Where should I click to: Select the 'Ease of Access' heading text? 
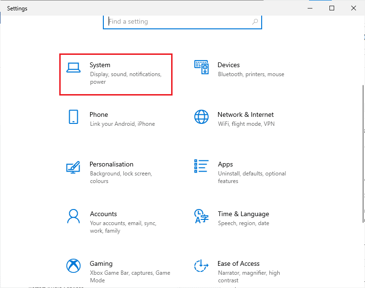(238, 263)
